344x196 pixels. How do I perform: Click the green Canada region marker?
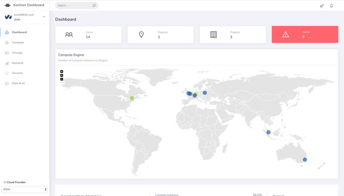(132, 98)
